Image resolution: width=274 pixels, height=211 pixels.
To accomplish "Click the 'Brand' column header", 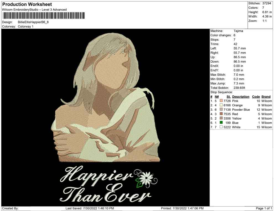I will [266, 96].
